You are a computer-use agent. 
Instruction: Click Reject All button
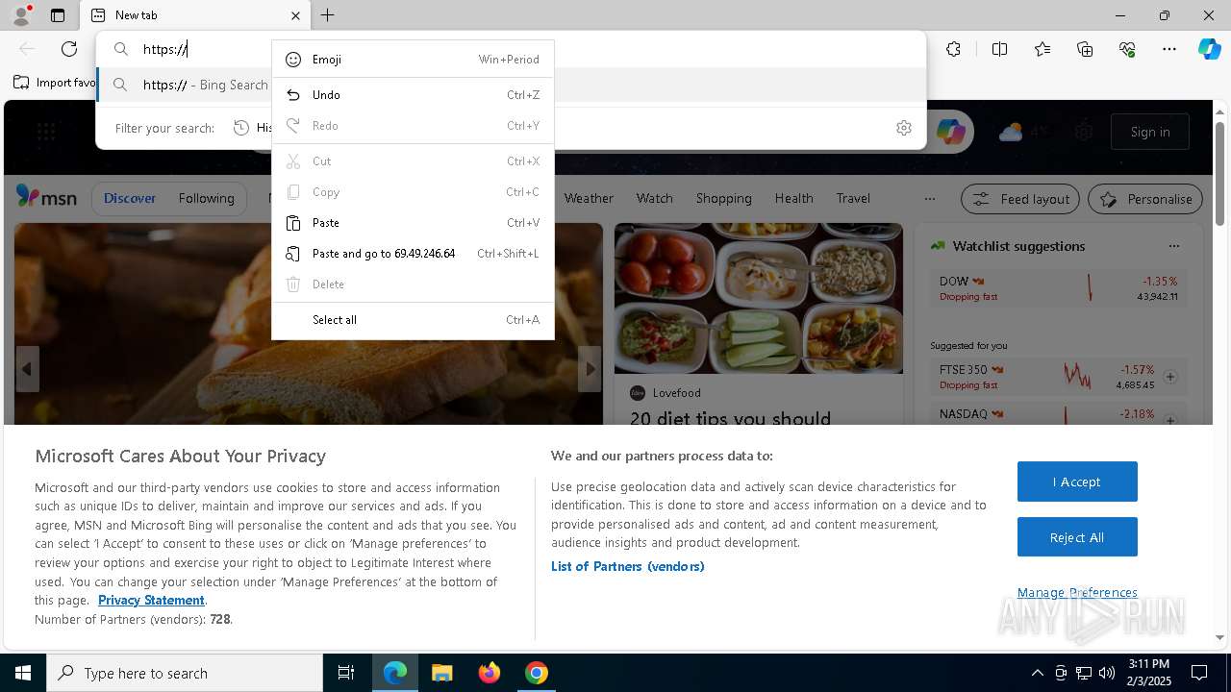(x=1077, y=537)
